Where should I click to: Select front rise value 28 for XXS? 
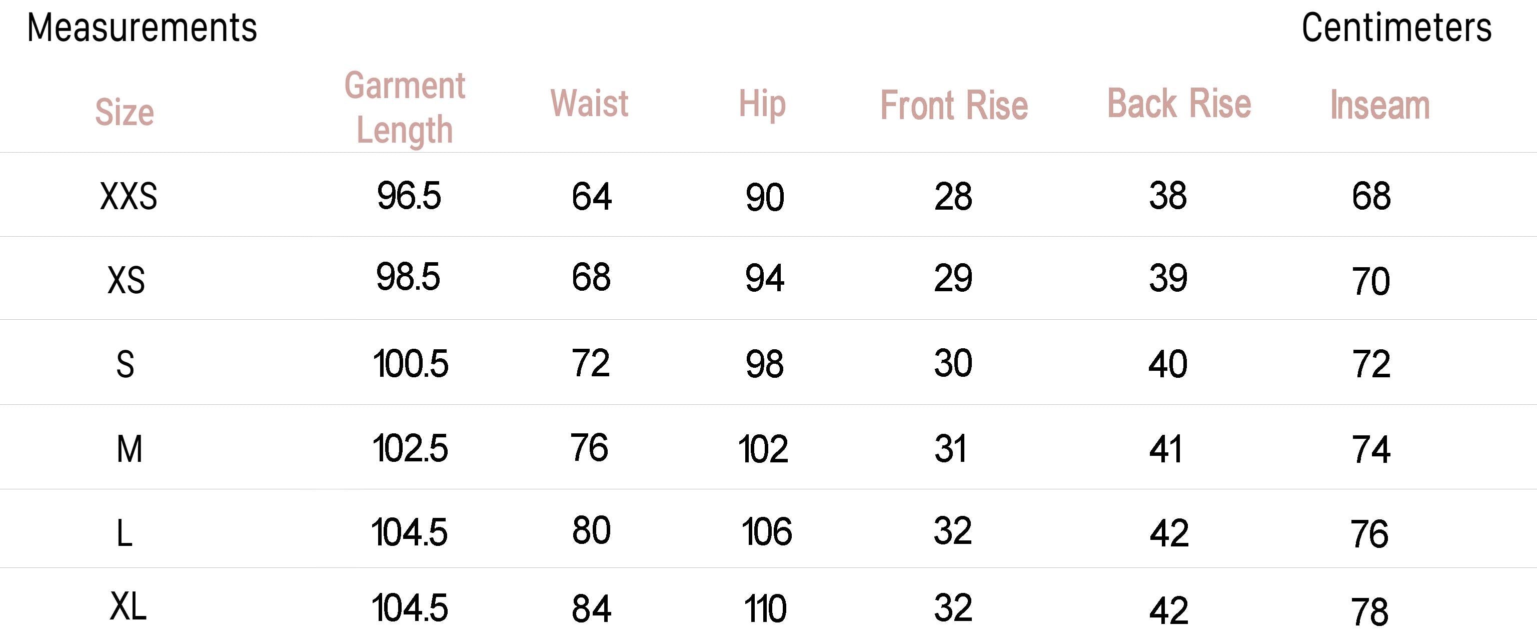click(953, 196)
